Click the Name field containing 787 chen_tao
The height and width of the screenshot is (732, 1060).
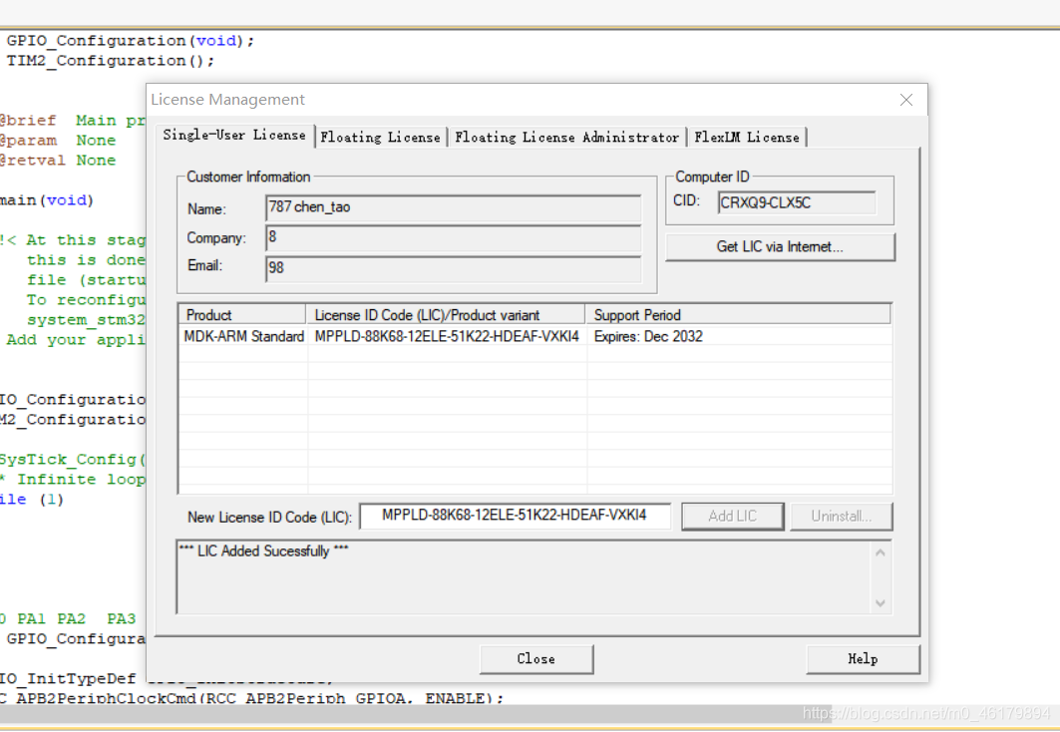[453, 207]
